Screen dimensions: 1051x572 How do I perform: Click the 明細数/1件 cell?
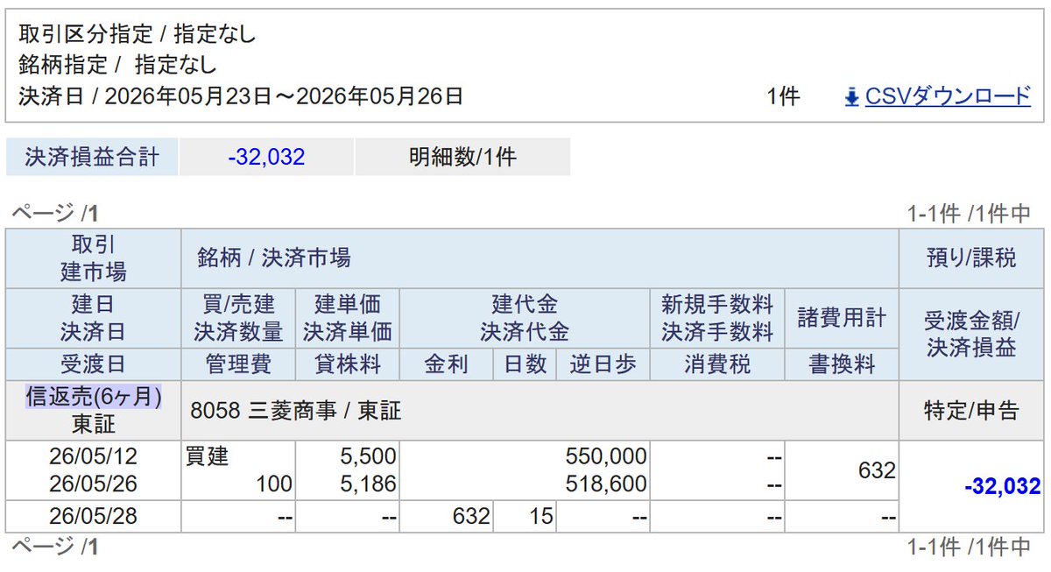462,158
